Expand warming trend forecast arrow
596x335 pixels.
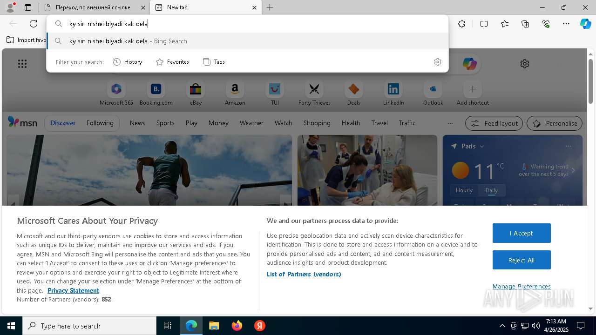point(573,170)
